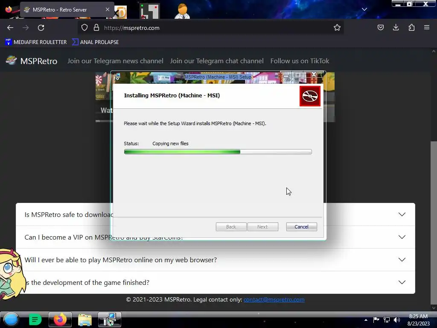Open the green notes app on taskbar

click(35, 319)
